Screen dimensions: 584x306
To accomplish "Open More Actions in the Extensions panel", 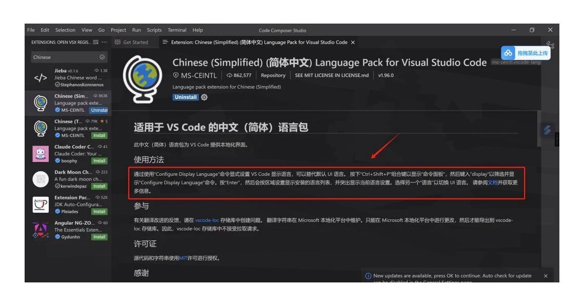I will click(104, 42).
